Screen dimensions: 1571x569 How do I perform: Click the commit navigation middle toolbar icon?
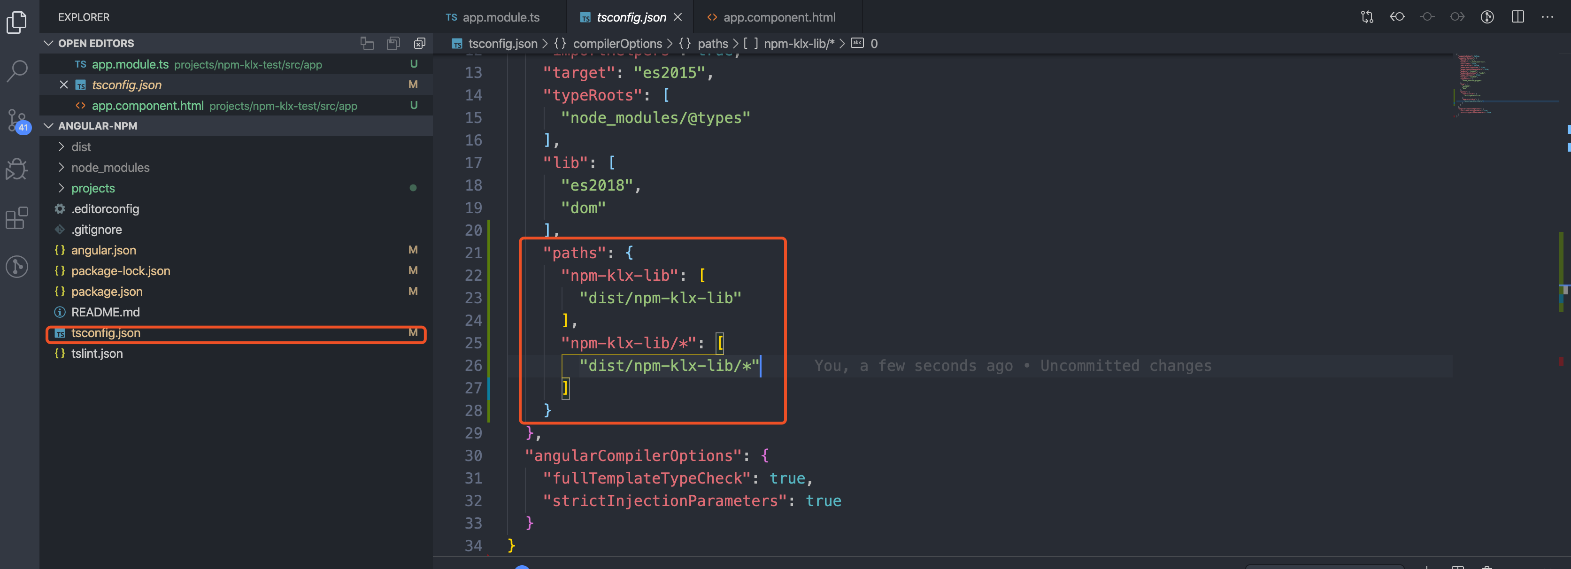pyautogui.click(x=1427, y=17)
